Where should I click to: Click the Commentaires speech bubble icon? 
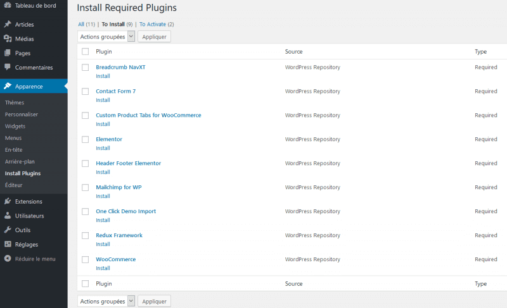8,67
